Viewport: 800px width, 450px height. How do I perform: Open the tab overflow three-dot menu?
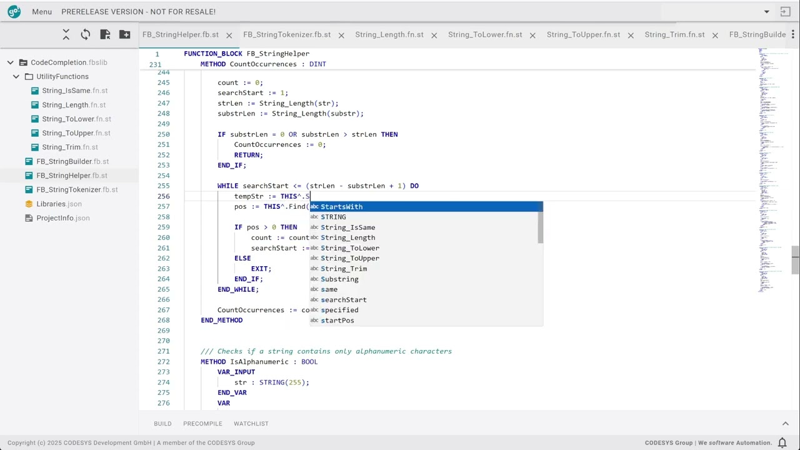click(793, 34)
